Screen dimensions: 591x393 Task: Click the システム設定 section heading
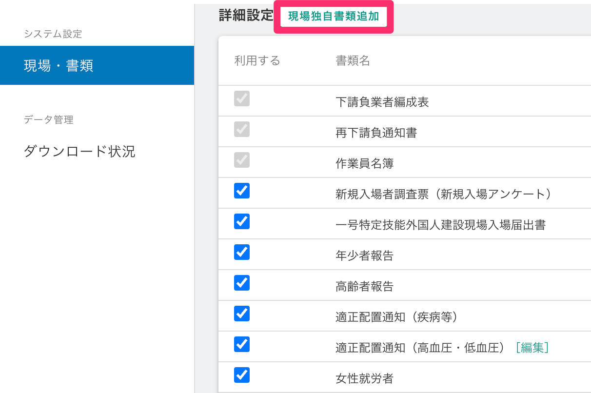pyautogui.click(x=53, y=34)
